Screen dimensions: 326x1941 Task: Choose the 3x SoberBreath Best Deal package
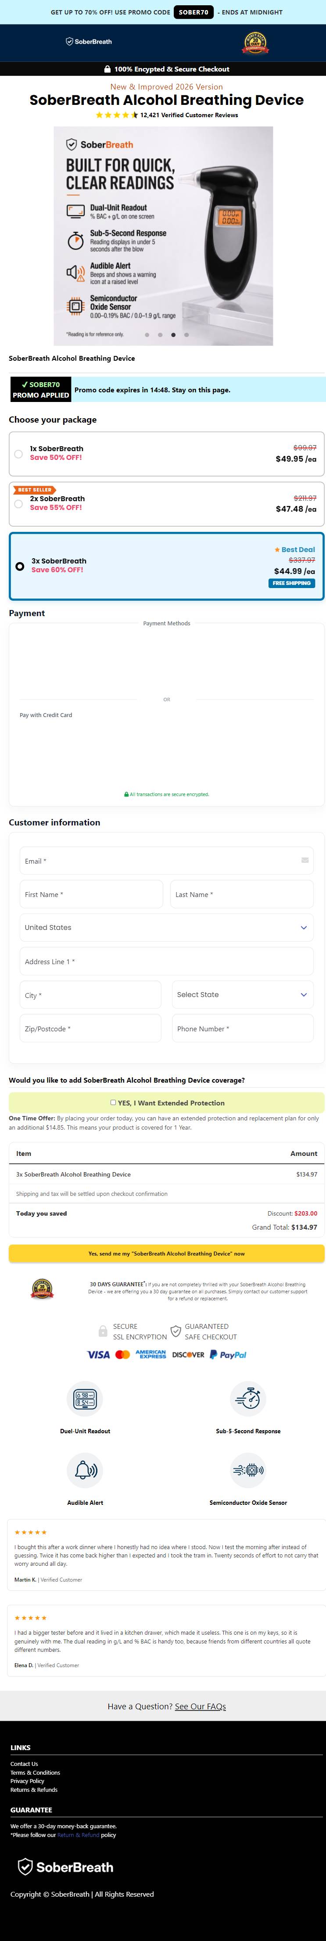tap(166, 566)
